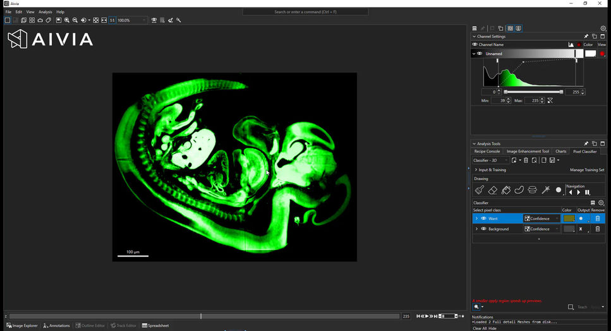Remove the Want pixel class

(x=598, y=219)
